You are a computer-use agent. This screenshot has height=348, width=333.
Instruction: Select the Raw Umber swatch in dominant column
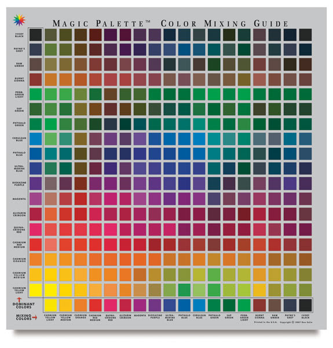pos(35,64)
